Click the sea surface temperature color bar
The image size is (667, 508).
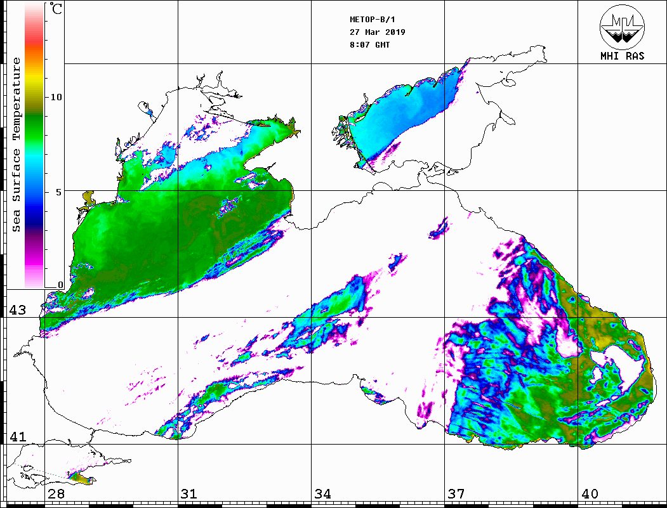point(34,145)
